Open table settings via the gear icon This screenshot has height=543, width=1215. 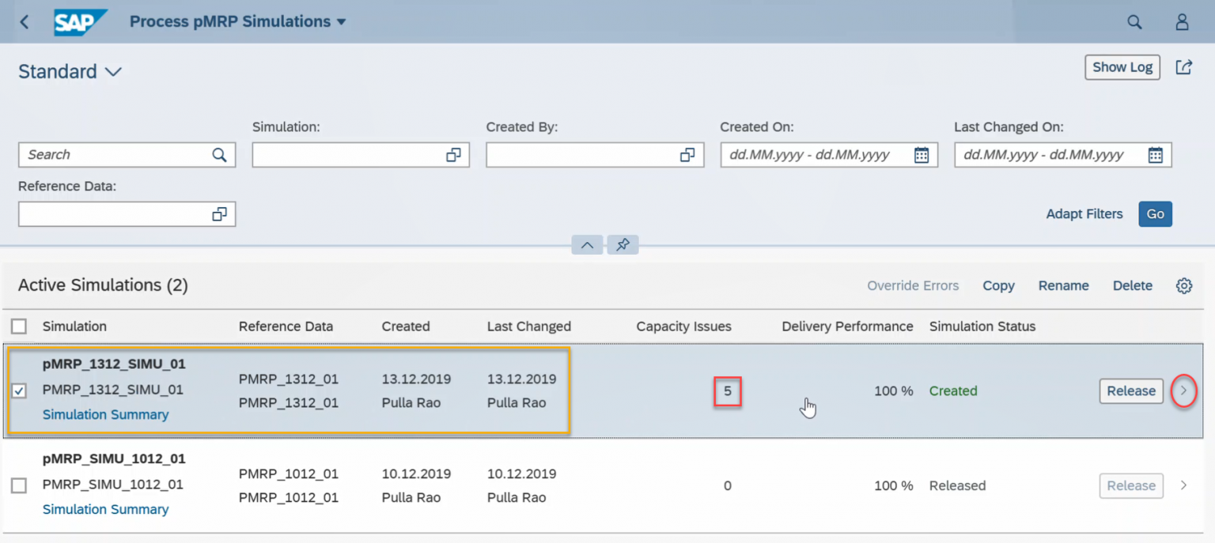pos(1183,285)
